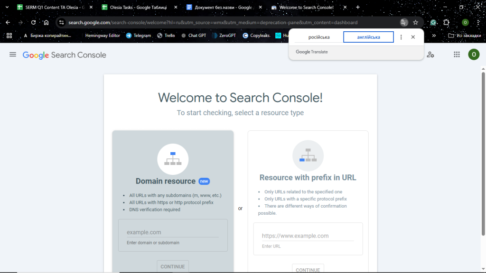The width and height of the screenshot is (486, 273).
Task: Select English language in Translate popup
Action: (368, 36)
